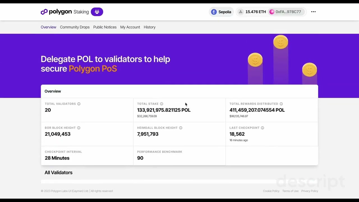Click the 411,459,207.074554 POL rewards value

coord(257,110)
